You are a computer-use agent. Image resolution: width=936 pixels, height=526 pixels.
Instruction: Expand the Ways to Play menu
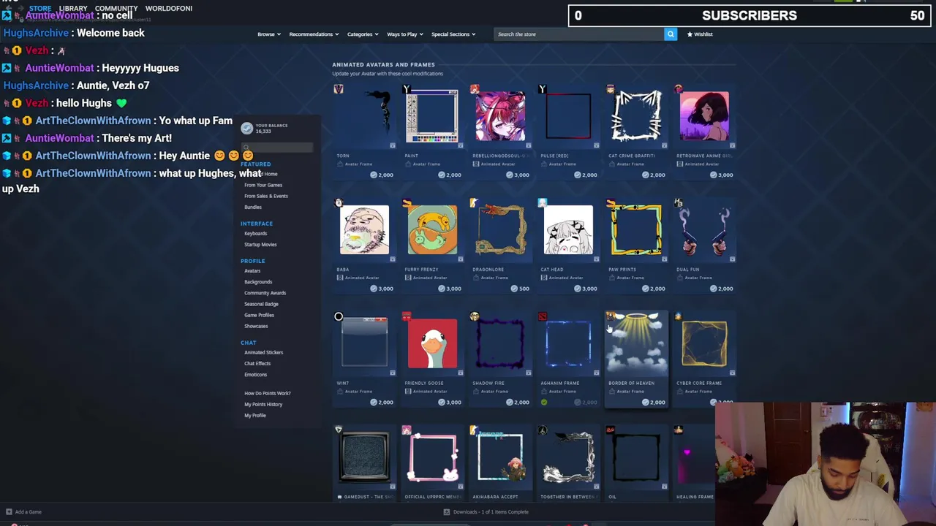click(x=404, y=34)
